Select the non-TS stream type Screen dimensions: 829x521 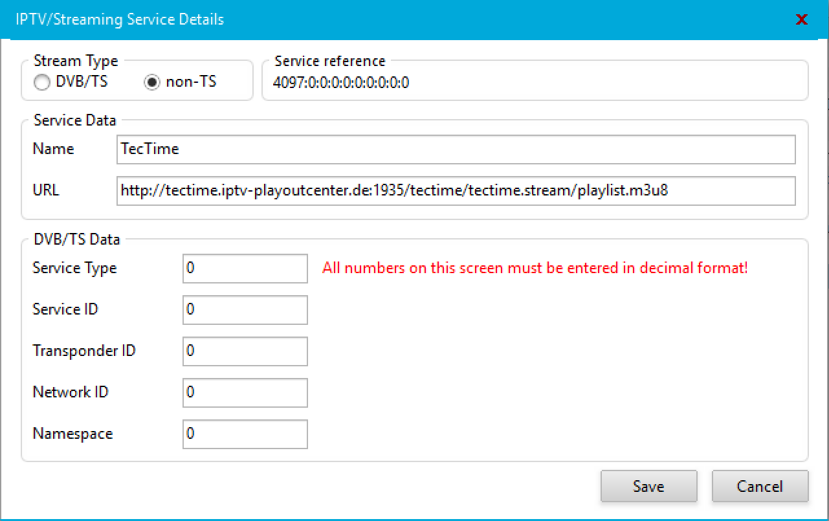(x=181, y=82)
